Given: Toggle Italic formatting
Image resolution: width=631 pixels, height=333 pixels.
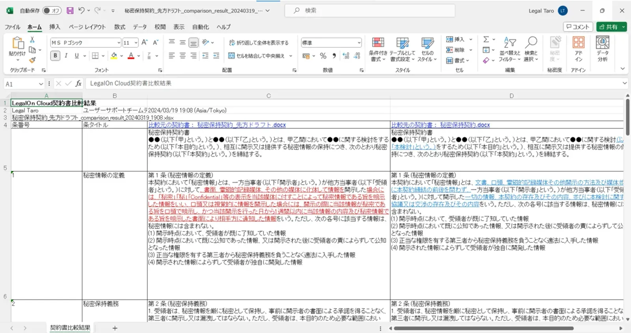Looking at the screenshot, I should pyautogui.click(x=66, y=56).
